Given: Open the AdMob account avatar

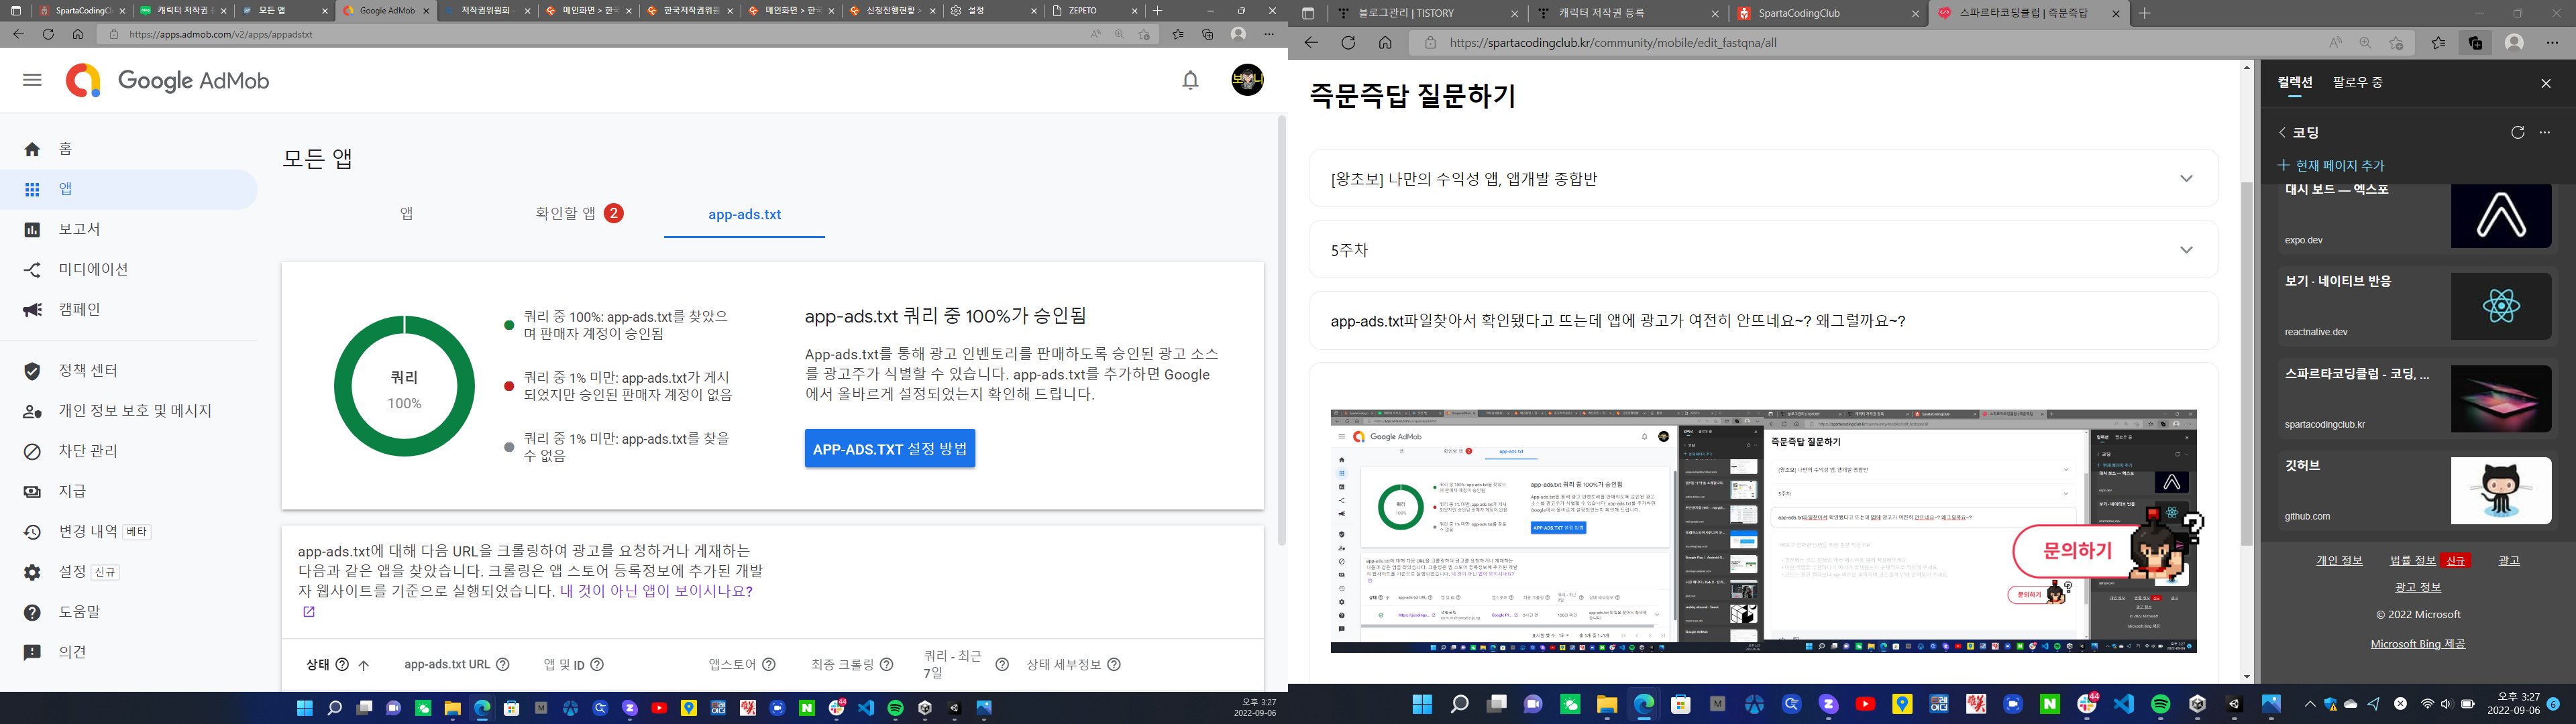Looking at the screenshot, I should point(1247,80).
